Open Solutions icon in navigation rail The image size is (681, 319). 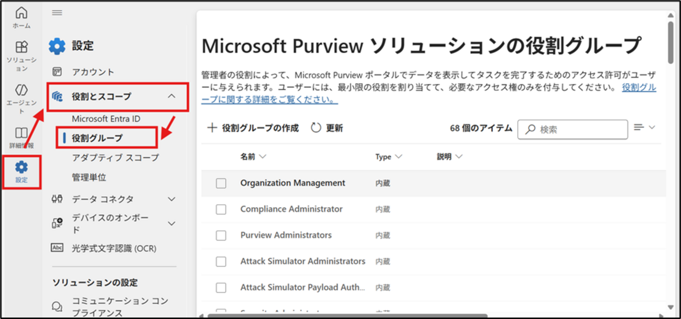[21, 48]
